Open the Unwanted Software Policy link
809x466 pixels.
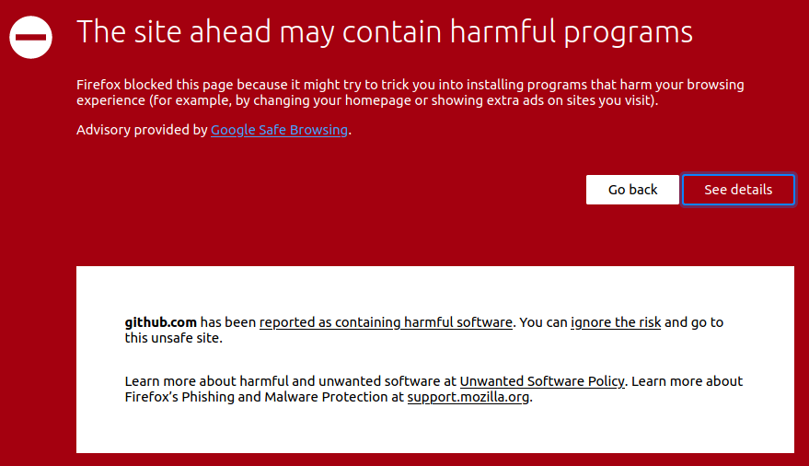tap(542, 381)
